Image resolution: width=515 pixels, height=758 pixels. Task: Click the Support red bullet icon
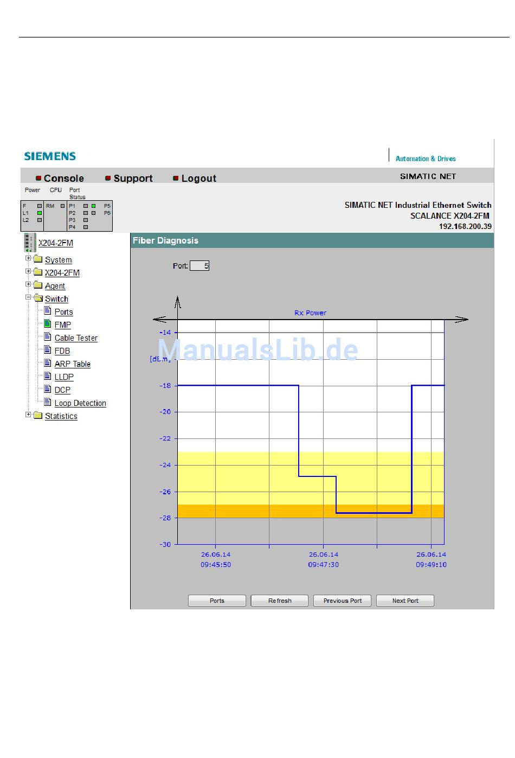[x=108, y=178]
